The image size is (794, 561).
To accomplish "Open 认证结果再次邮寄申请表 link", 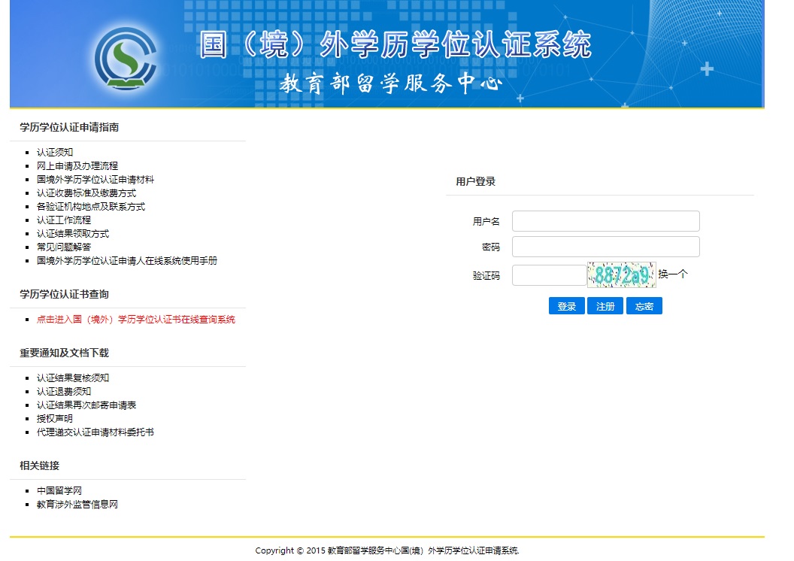I will (86, 405).
